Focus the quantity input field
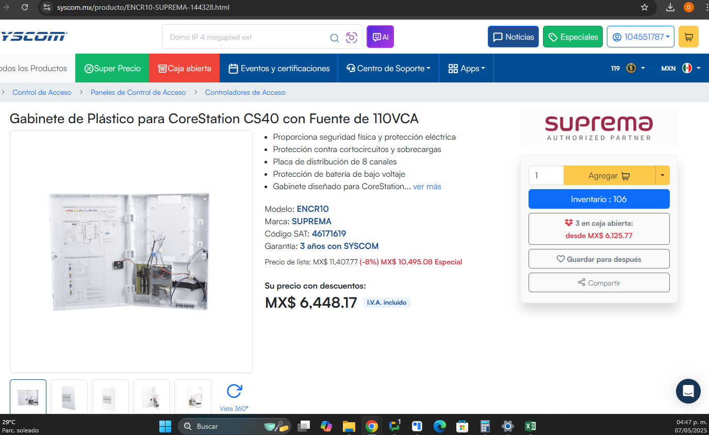Viewport: 709px width, 435px height. click(x=546, y=175)
